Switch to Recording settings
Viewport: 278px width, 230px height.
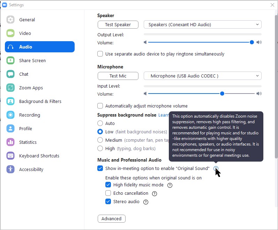tap(40, 115)
